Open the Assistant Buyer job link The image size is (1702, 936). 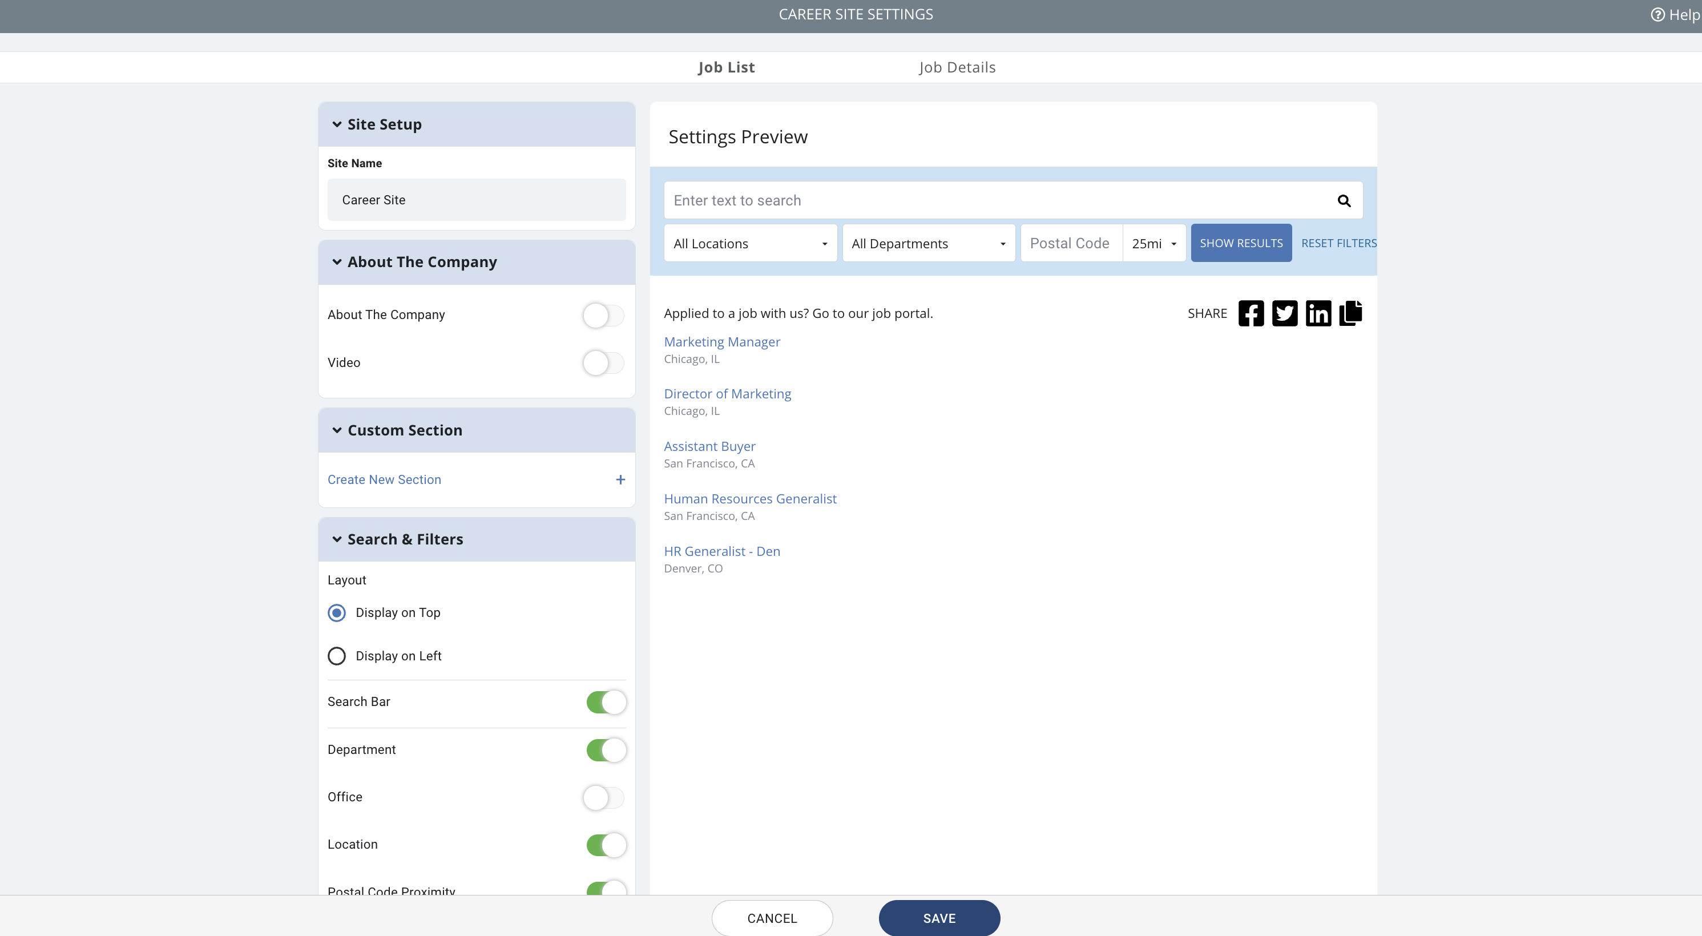[x=709, y=446]
